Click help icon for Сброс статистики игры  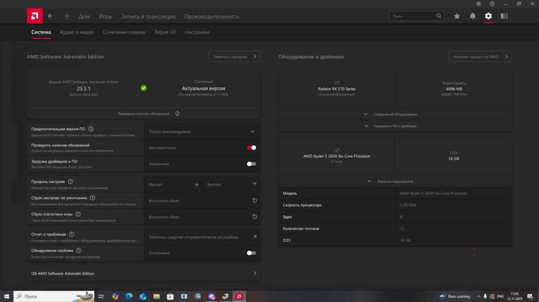coord(78,214)
